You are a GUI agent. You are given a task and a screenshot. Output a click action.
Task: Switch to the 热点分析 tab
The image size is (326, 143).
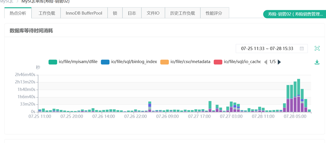(x=18, y=13)
